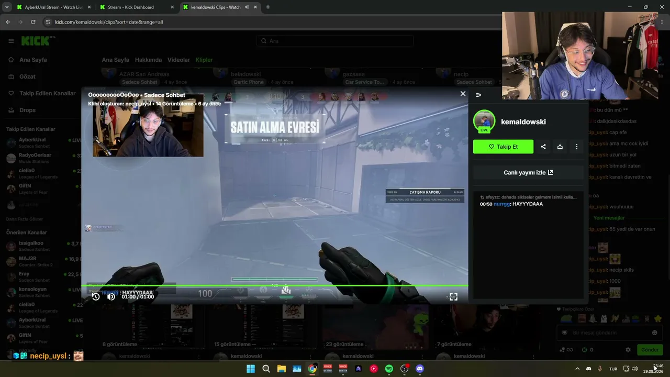This screenshot has width=670, height=377.
Task: Toggle the microphone tray icon
Action: click(x=600, y=369)
